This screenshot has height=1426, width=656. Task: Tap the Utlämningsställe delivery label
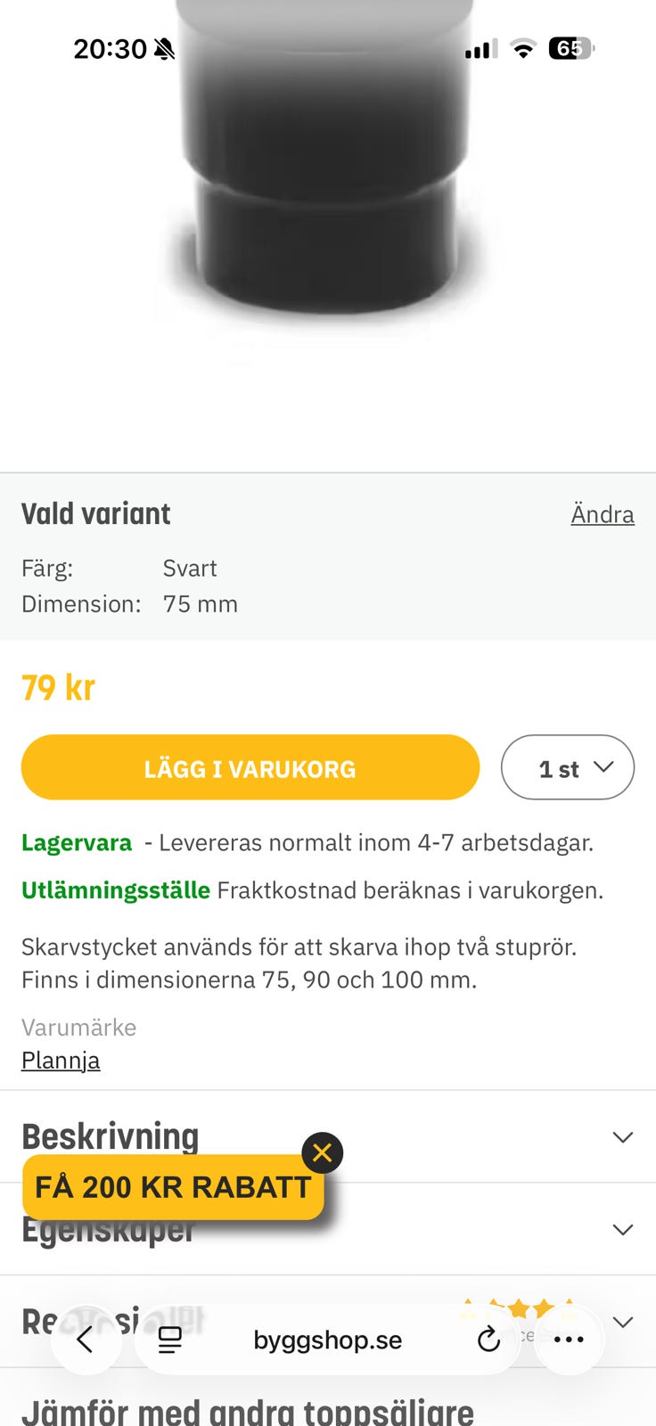[116, 890]
